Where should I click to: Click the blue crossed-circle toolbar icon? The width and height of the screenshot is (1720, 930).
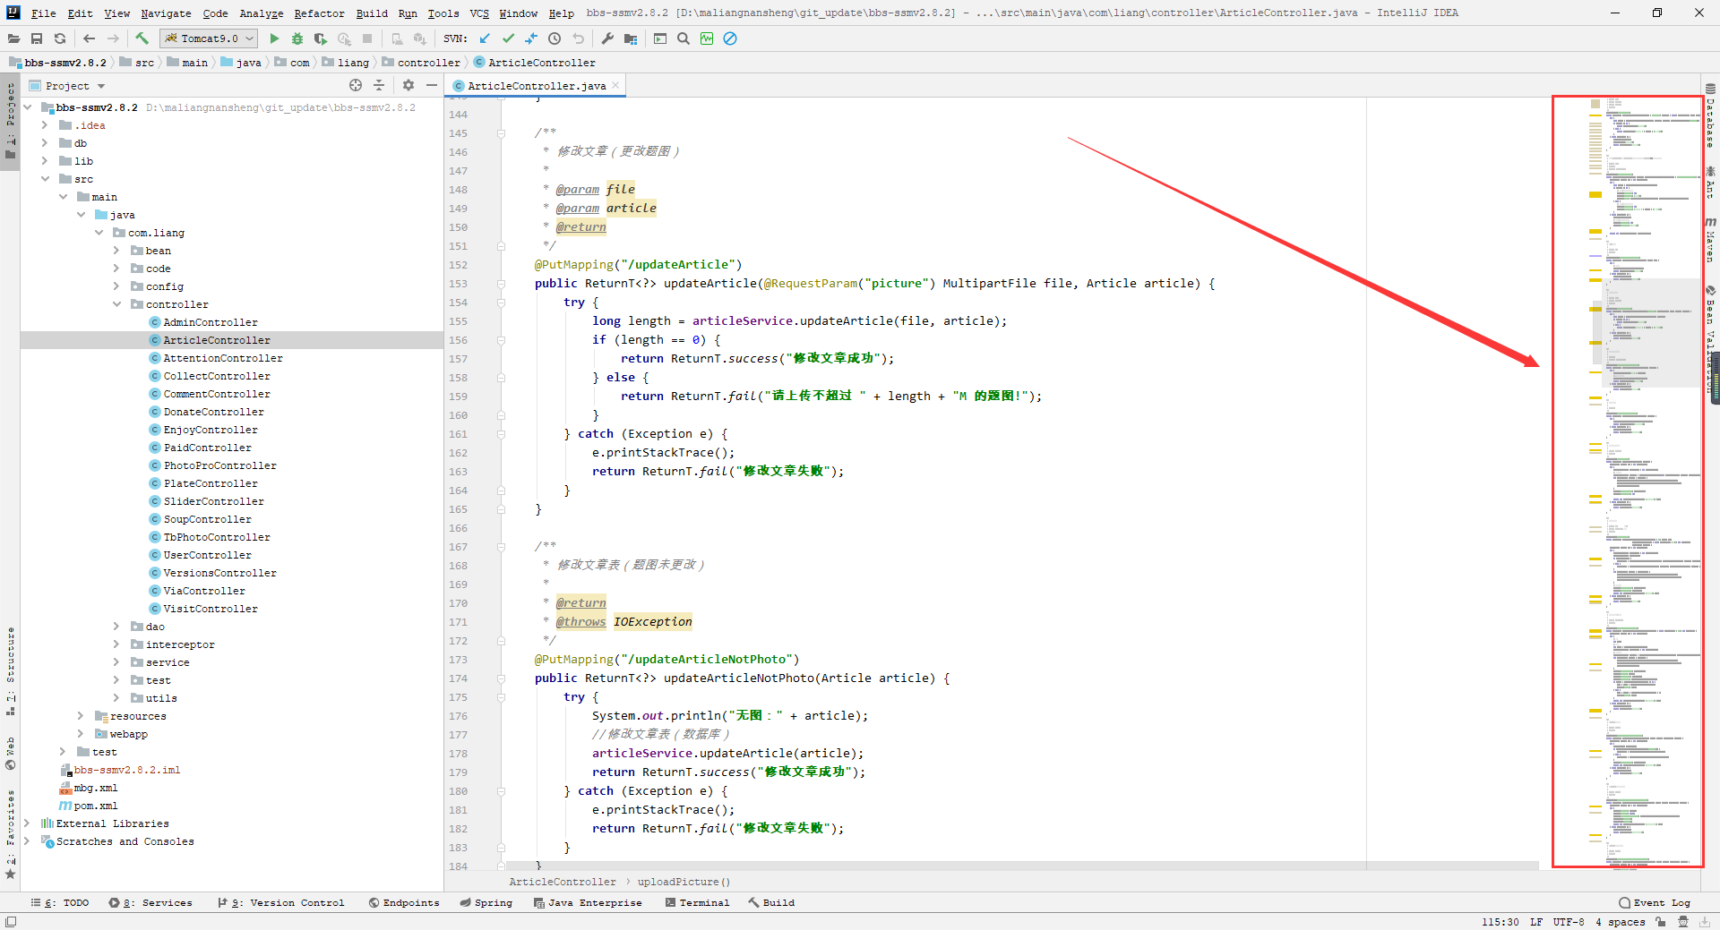click(730, 38)
